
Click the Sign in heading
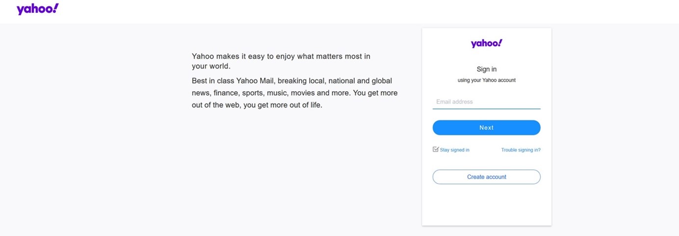(x=486, y=69)
